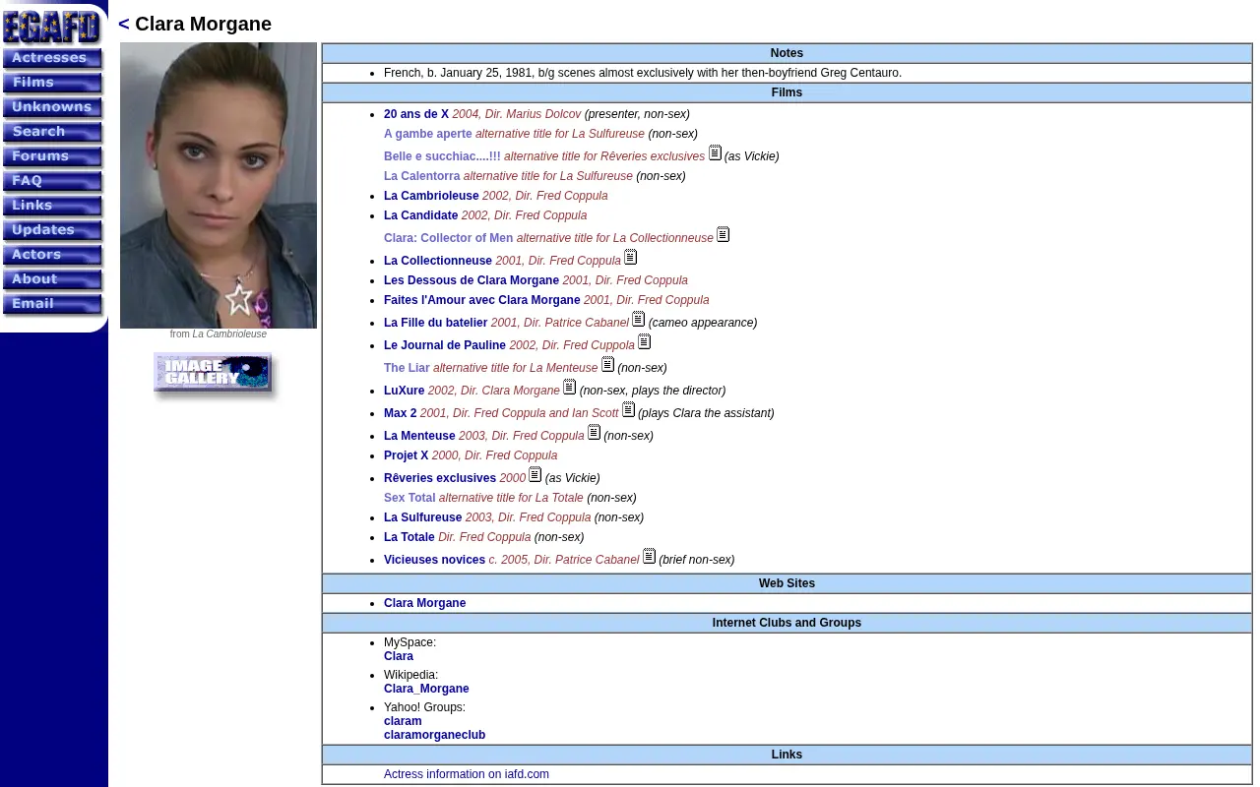This screenshot has height=787, width=1260.
Task: Open the Actors section
Action: 52,256
